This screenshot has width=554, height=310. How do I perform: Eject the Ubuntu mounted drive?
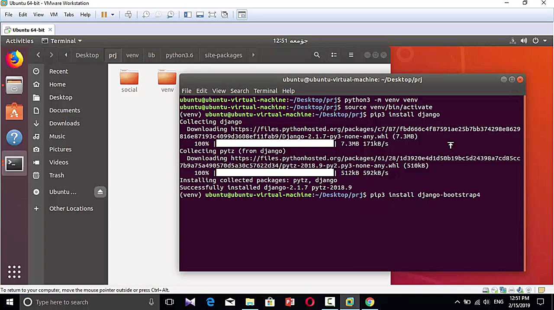[x=100, y=192]
